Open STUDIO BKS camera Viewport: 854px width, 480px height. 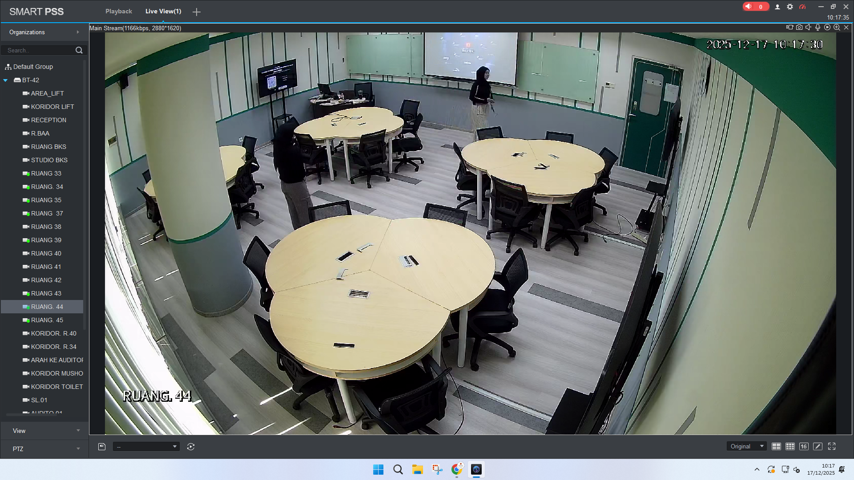49,160
